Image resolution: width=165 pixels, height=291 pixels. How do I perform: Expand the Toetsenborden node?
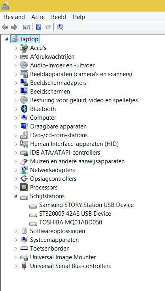pyautogui.click(x=16, y=249)
